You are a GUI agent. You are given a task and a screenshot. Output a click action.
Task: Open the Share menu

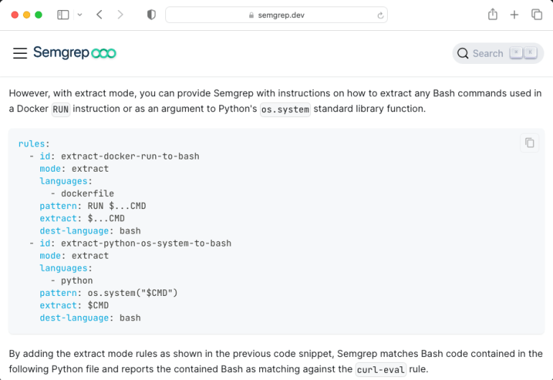[x=493, y=14]
